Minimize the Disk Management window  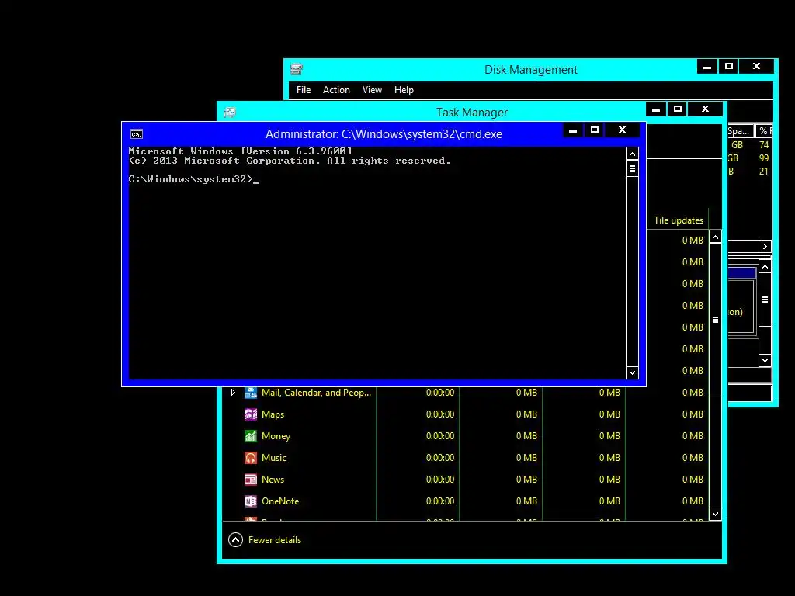coord(707,67)
